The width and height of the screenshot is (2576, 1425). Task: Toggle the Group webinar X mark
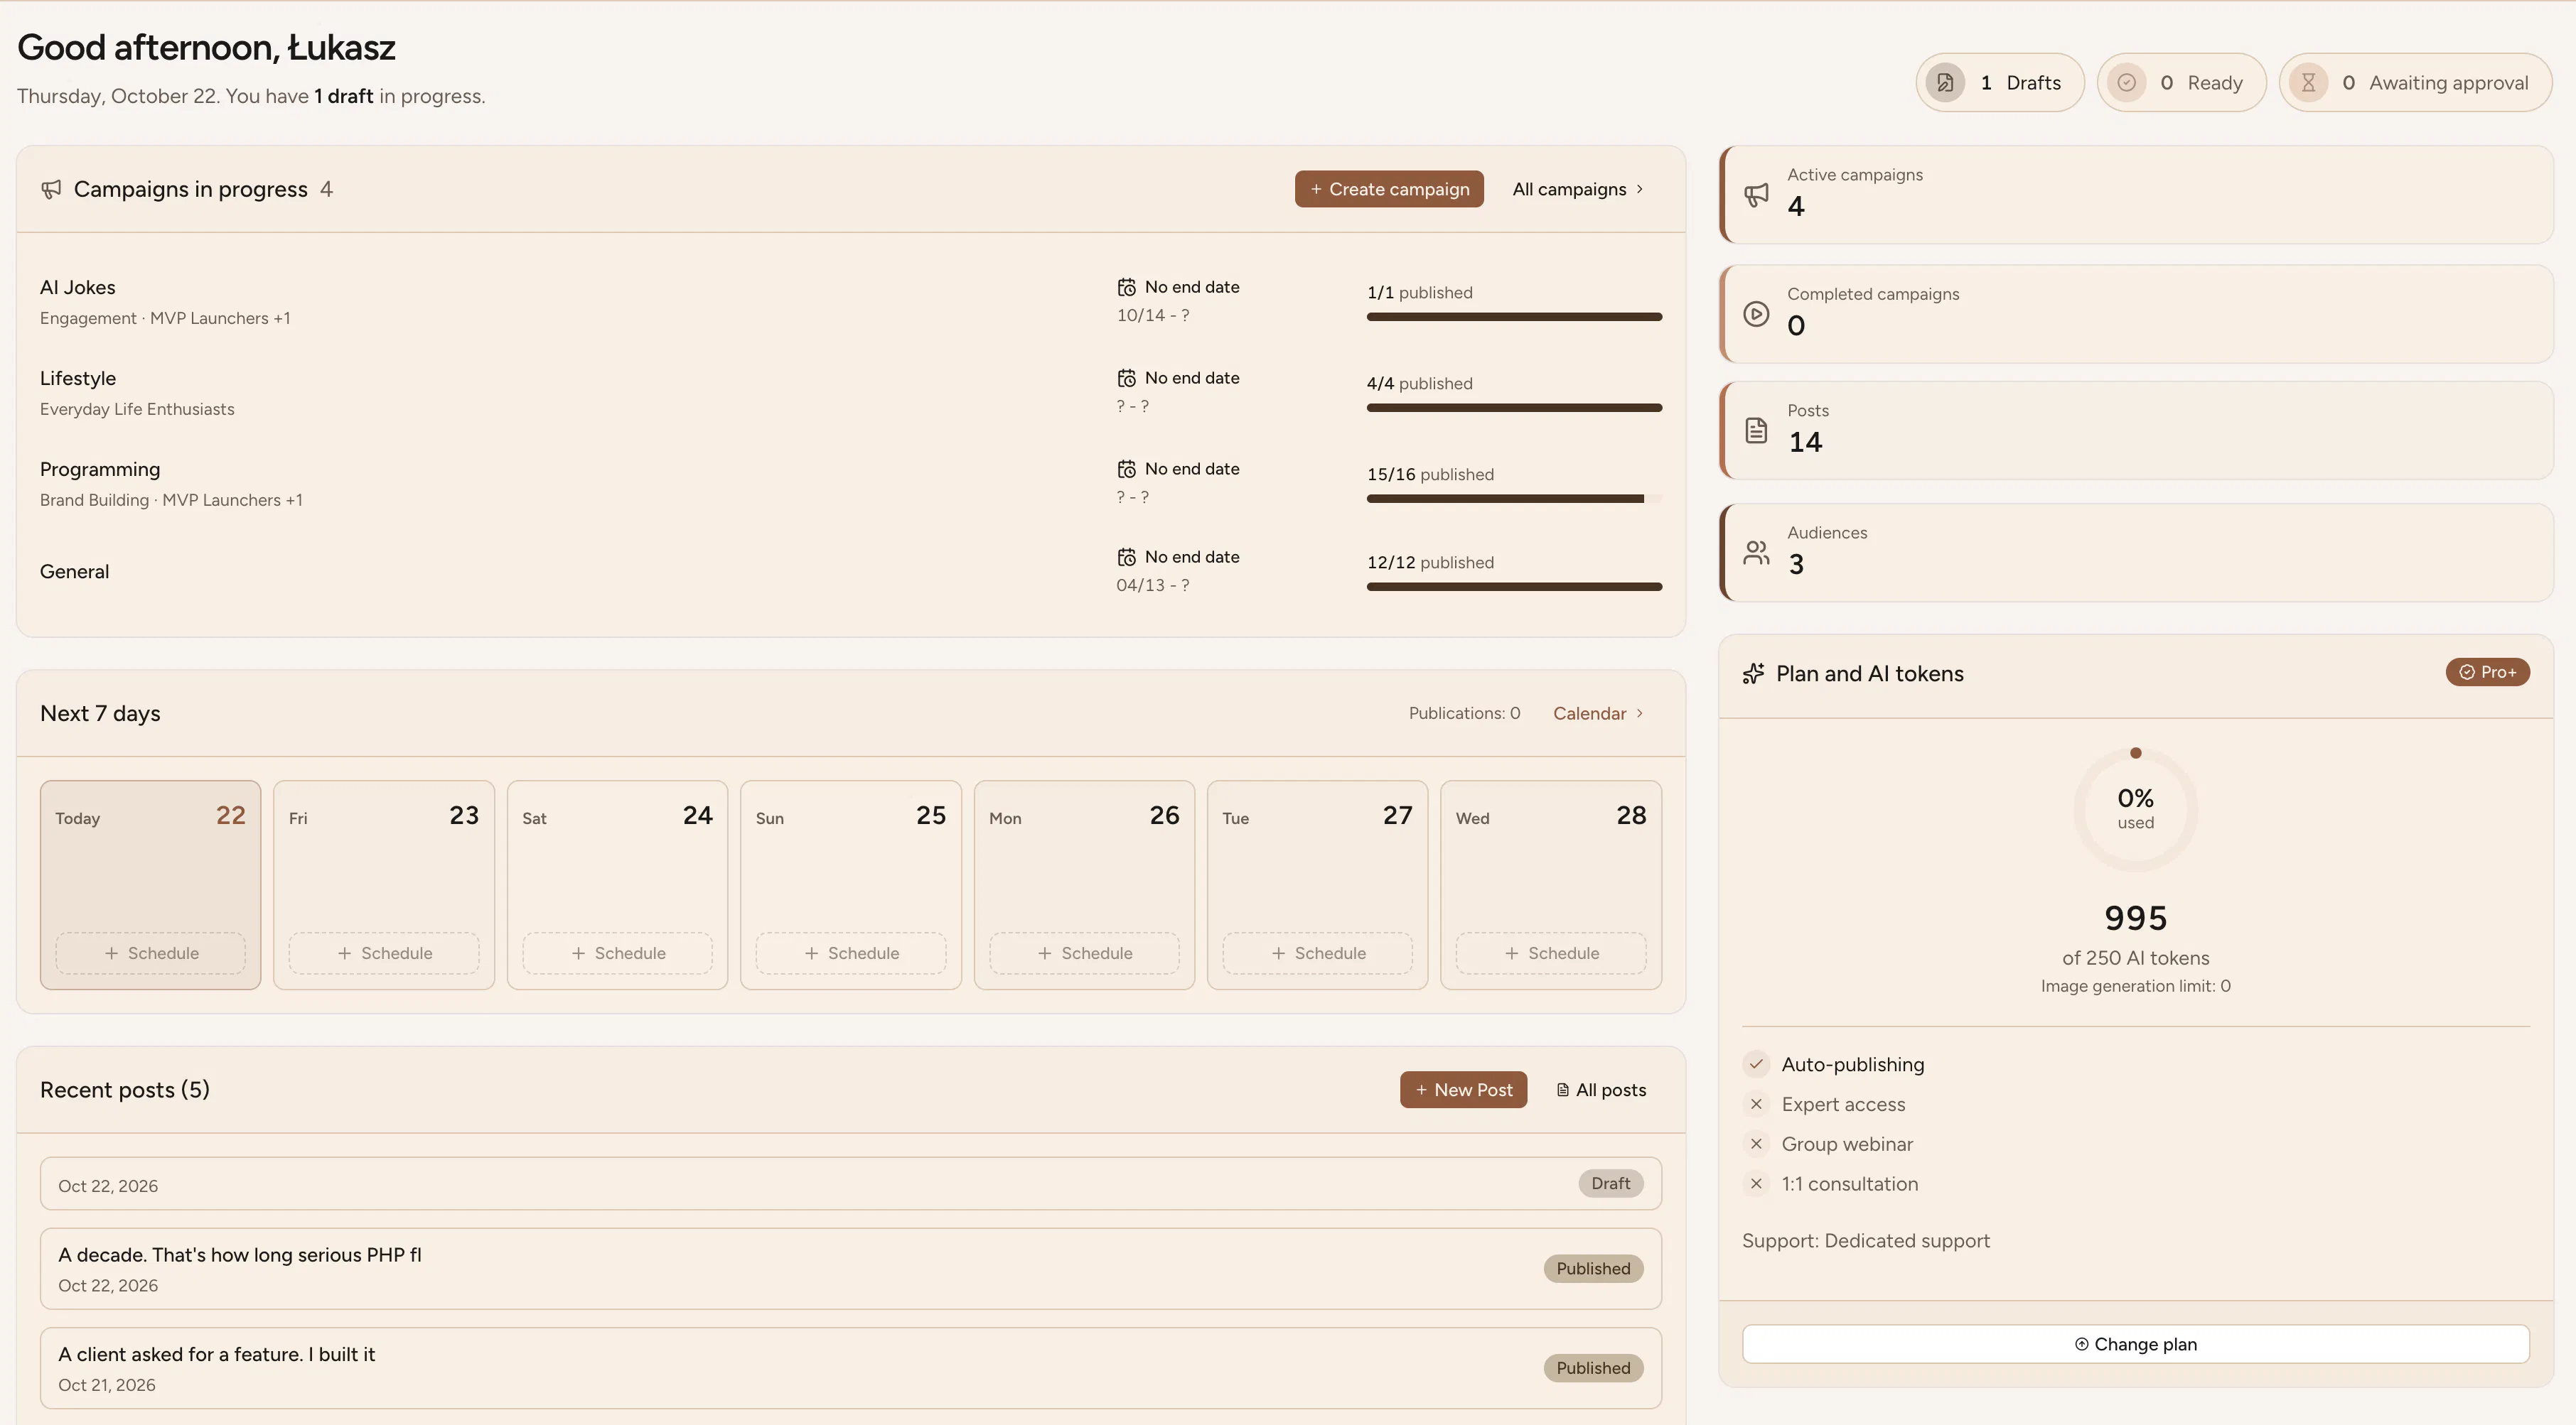[1756, 1144]
